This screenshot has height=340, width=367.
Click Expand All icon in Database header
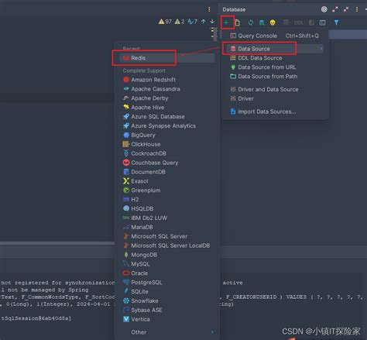pyautogui.click(x=335, y=9)
